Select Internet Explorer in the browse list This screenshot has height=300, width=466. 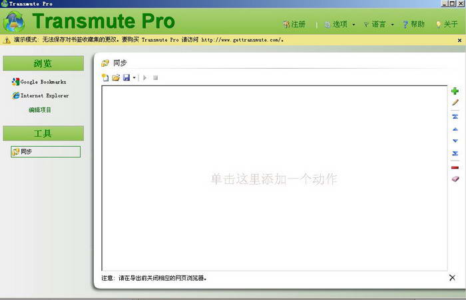pyautogui.click(x=41, y=95)
